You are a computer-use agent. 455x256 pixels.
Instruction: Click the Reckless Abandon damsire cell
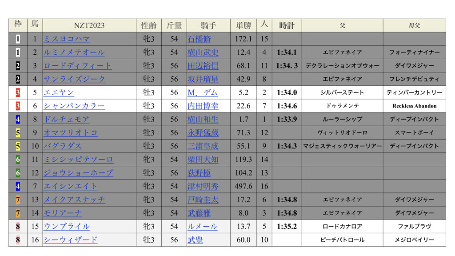pyautogui.click(x=414, y=106)
